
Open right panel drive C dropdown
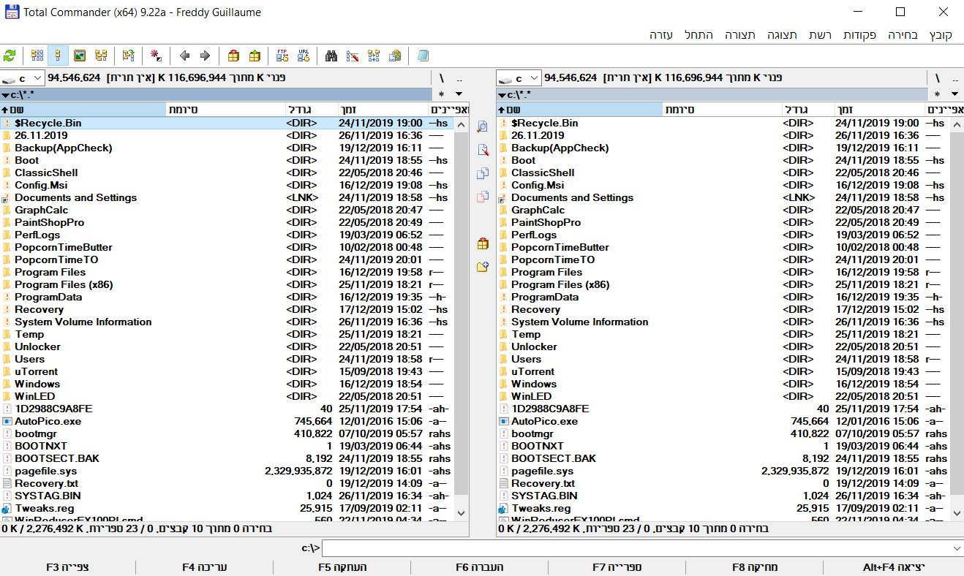pyautogui.click(x=519, y=78)
